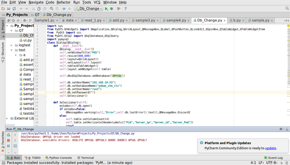Start debugging with the bug icon
Image resolution: width=290 pixels, height=165 pixels.
(112, 9)
